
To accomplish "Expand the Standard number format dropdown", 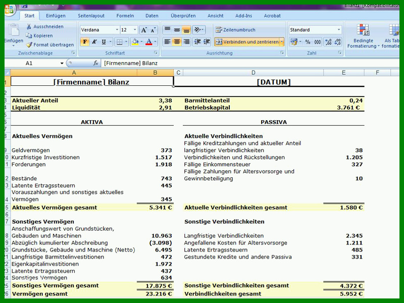I will click(338, 30).
